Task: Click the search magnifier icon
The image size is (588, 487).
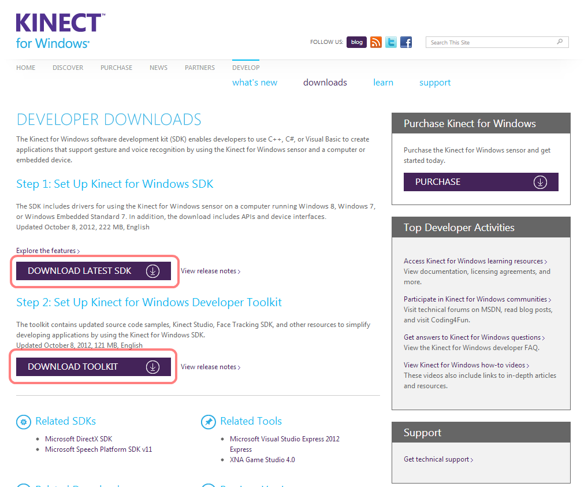Action: (x=560, y=42)
